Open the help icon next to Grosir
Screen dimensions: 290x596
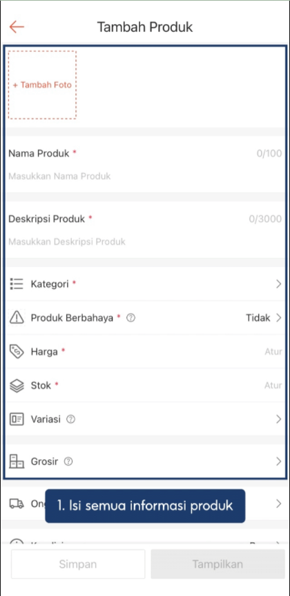68,461
